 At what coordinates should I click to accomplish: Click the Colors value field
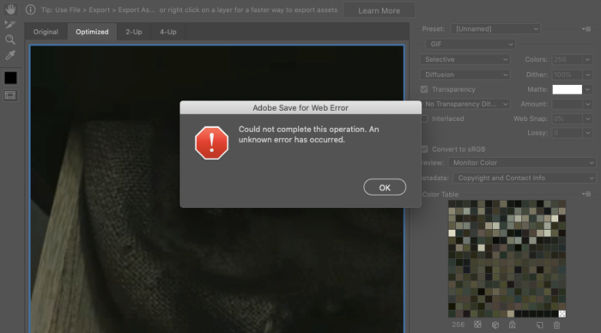click(568, 59)
